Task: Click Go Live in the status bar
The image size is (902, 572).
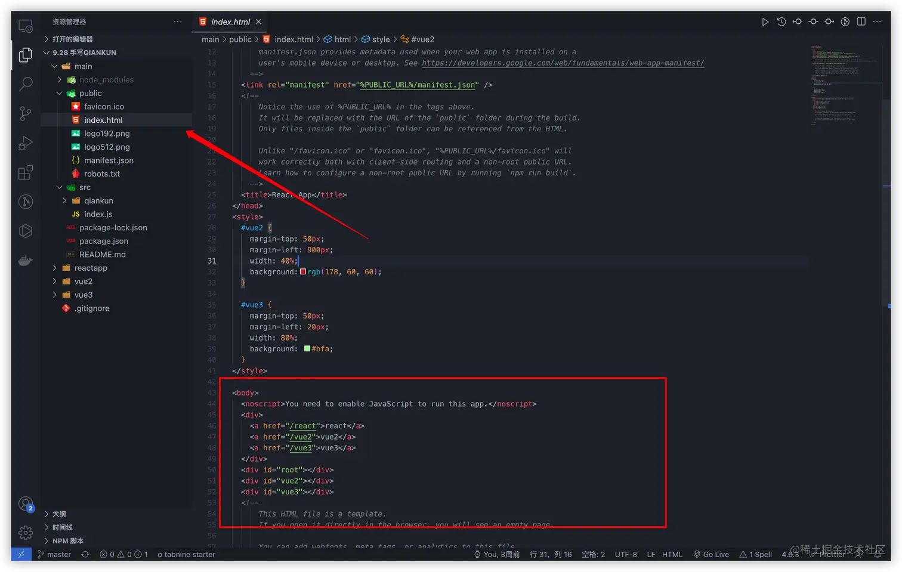Action: (711, 554)
